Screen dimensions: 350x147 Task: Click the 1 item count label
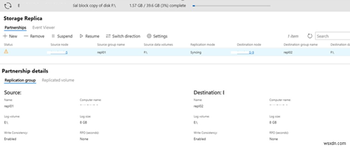pyautogui.click(x=293, y=36)
